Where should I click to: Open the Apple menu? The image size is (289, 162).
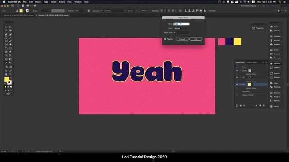(x=4, y=2)
